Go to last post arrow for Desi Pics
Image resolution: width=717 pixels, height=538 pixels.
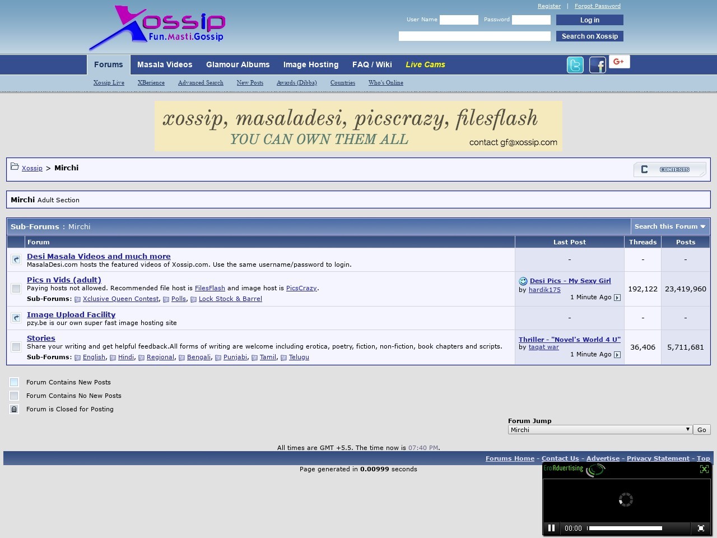pyautogui.click(x=617, y=298)
